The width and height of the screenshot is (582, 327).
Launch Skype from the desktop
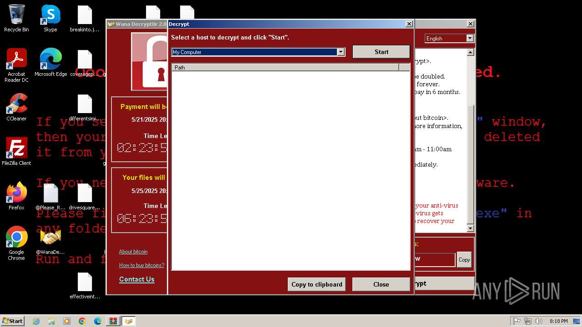[50, 18]
